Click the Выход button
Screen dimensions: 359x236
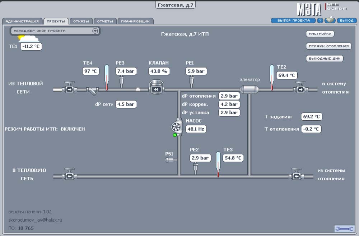(347, 20)
